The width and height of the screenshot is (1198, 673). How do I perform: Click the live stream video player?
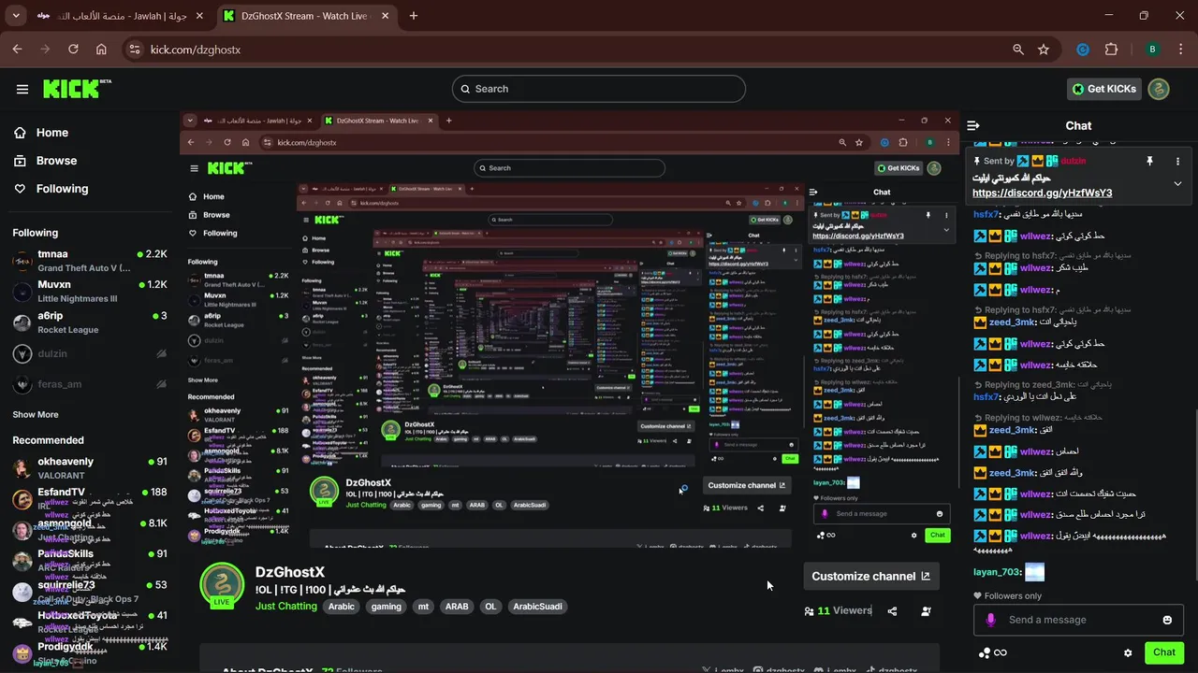[x=568, y=332]
